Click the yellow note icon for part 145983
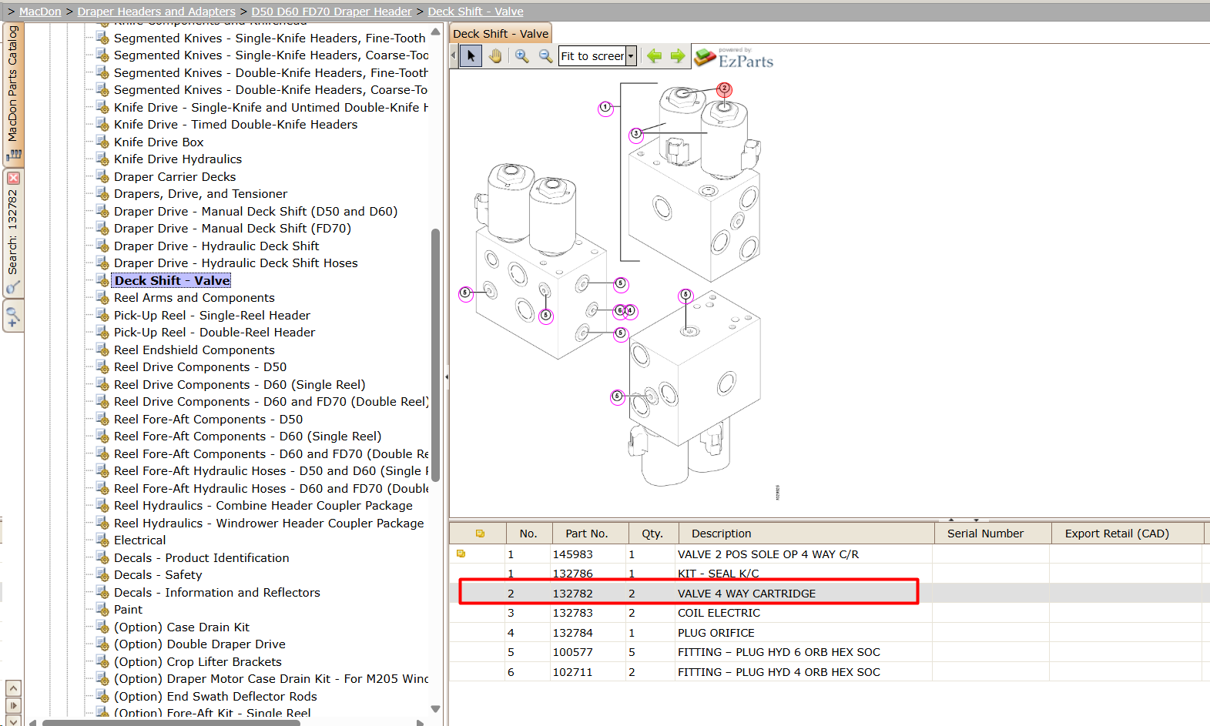Screen dimensions: 1210x726 click(461, 554)
